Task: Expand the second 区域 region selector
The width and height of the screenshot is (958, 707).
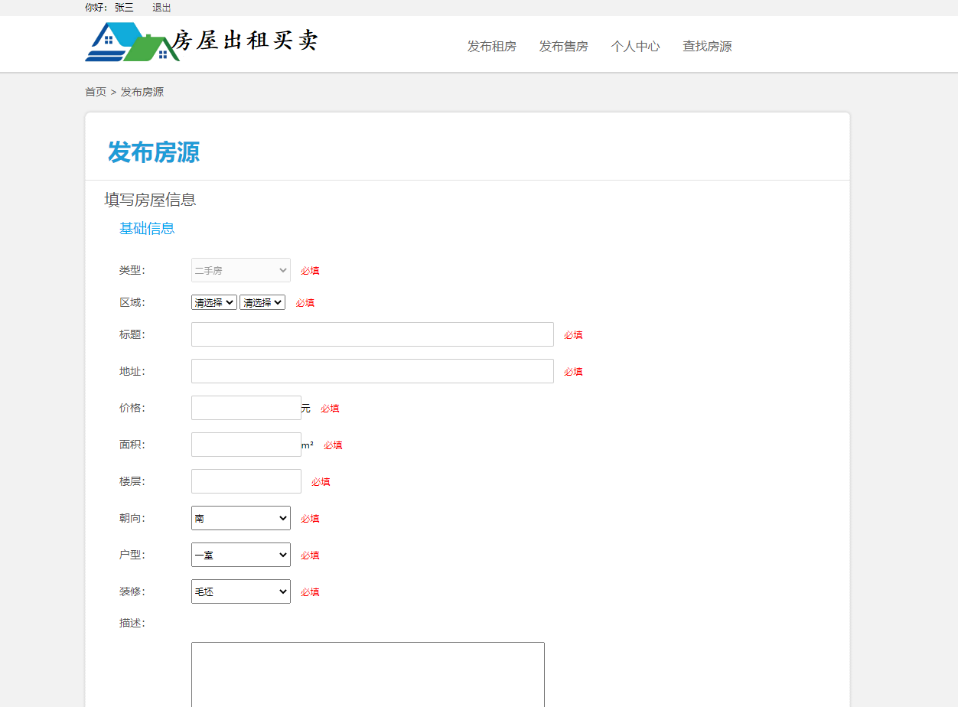Action: (x=262, y=302)
